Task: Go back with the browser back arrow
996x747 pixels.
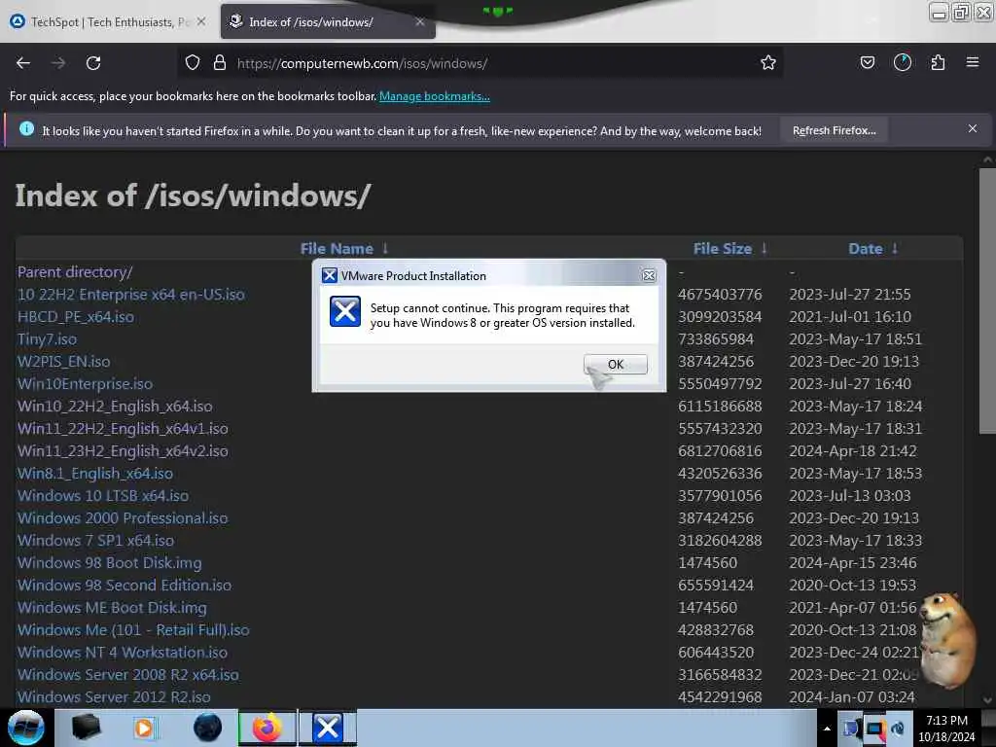Action: pos(23,63)
